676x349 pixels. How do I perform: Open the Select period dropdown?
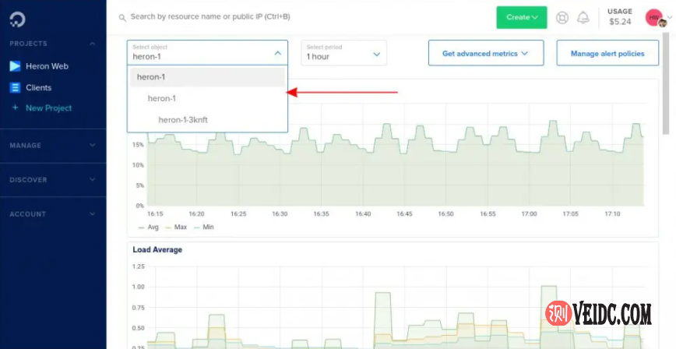343,53
